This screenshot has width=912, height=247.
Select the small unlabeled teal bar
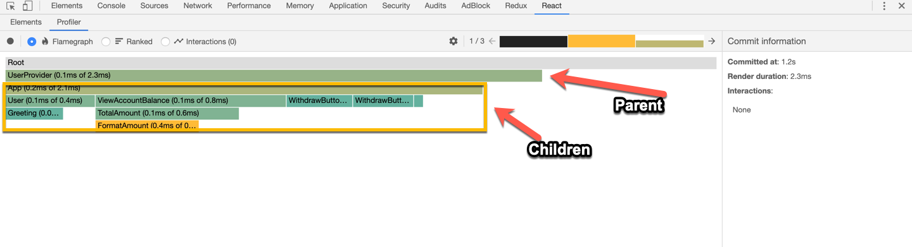pyautogui.click(x=419, y=100)
